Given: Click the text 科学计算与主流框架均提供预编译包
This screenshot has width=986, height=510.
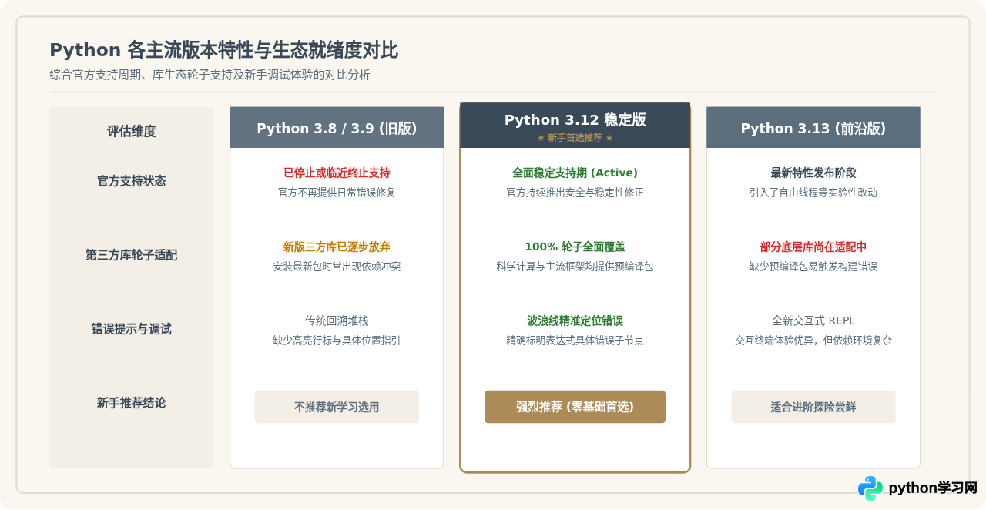Looking at the screenshot, I should point(575,267).
